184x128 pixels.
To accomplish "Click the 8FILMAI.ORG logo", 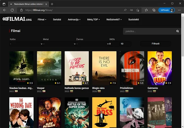I will coord(17,19).
